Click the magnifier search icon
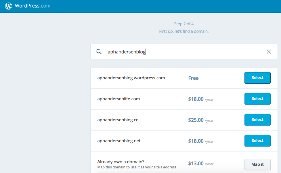Image resolution: width=281 pixels, height=173 pixels. coord(99,52)
